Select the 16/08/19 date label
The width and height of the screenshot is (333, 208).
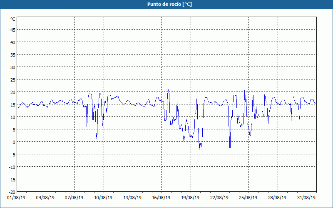coord(161,198)
